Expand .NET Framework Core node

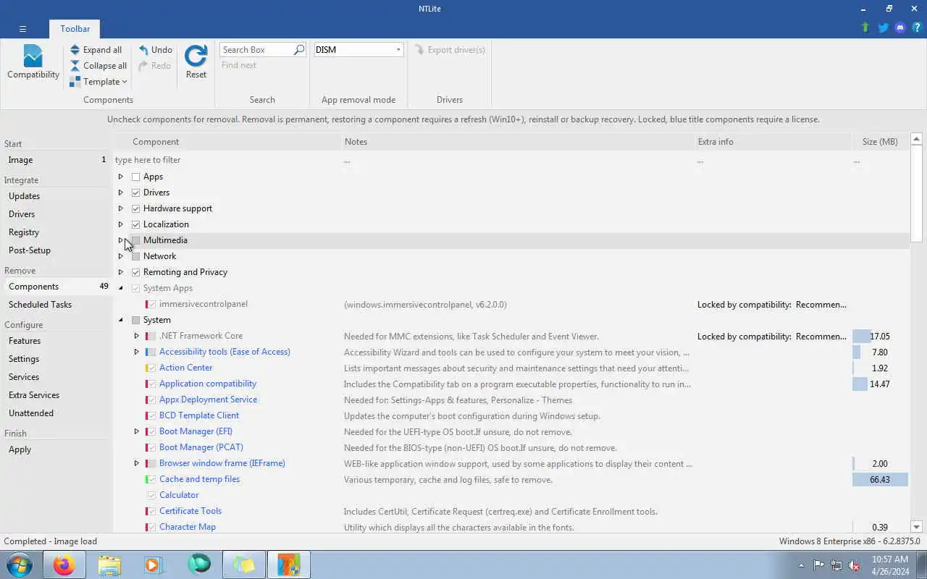click(137, 336)
